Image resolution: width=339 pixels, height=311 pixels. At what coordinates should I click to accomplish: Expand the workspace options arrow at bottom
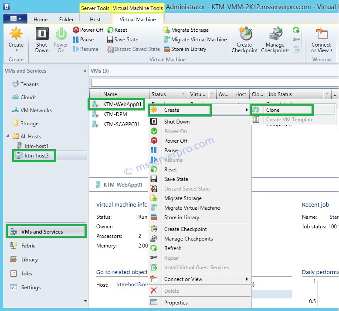pyautogui.click(x=85, y=301)
